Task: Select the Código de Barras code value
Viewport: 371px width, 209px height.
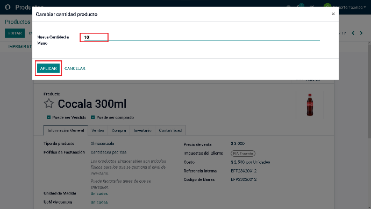Action: (244, 179)
